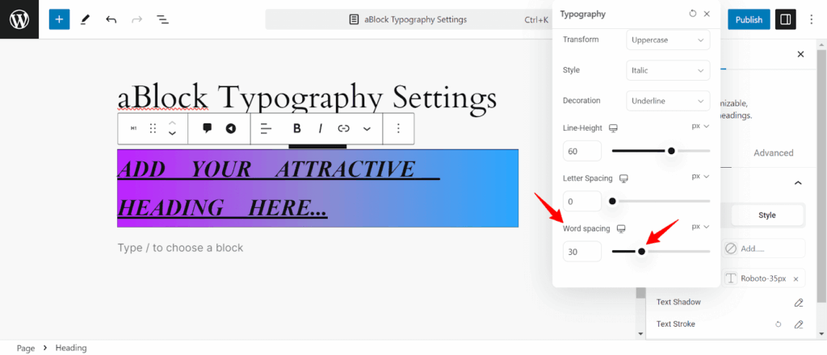Click the comment bubble icon in block toolbar

(208, 128)
